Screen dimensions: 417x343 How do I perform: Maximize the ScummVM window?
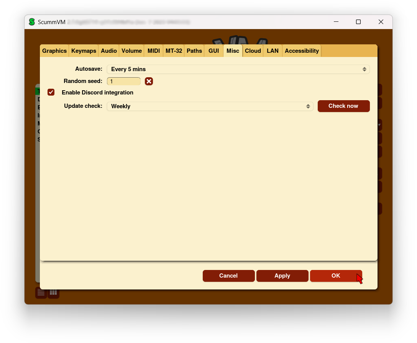(x=358, y=22)
